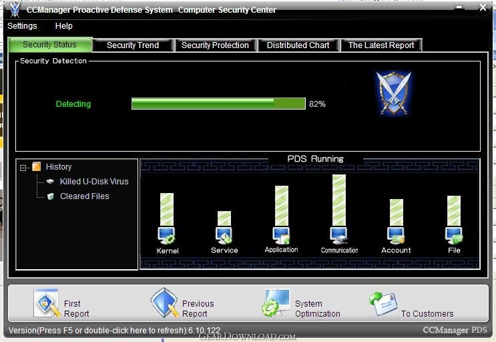Screen dimensions: 496x342
Task: Click the Detecting status text
Action: [73, 104]
